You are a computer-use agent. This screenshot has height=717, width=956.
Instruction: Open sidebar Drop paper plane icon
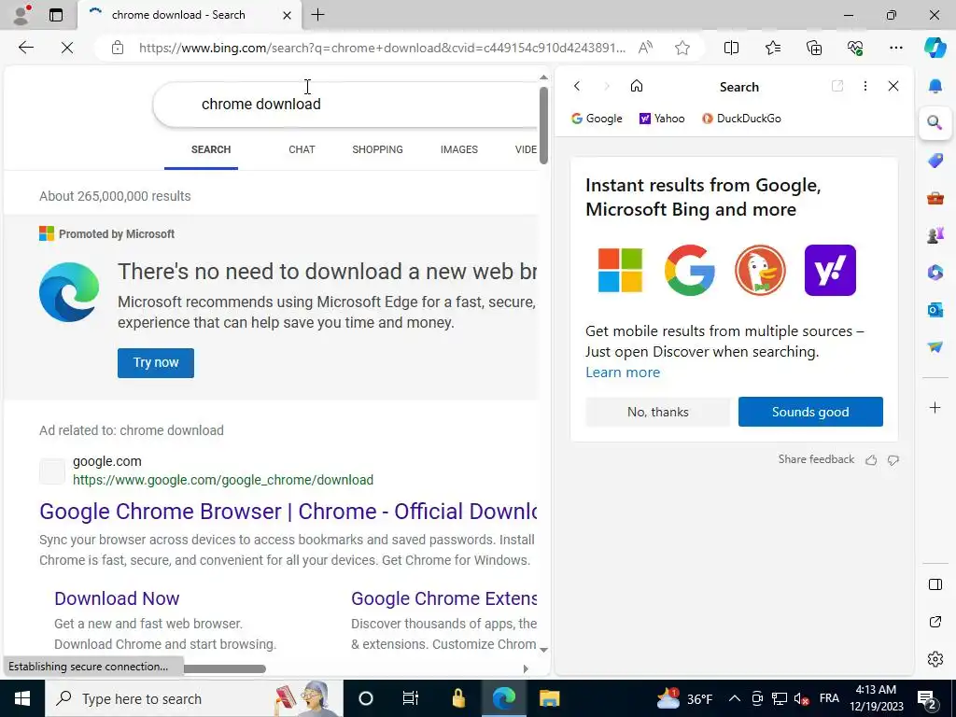click(x=935, y=347)
